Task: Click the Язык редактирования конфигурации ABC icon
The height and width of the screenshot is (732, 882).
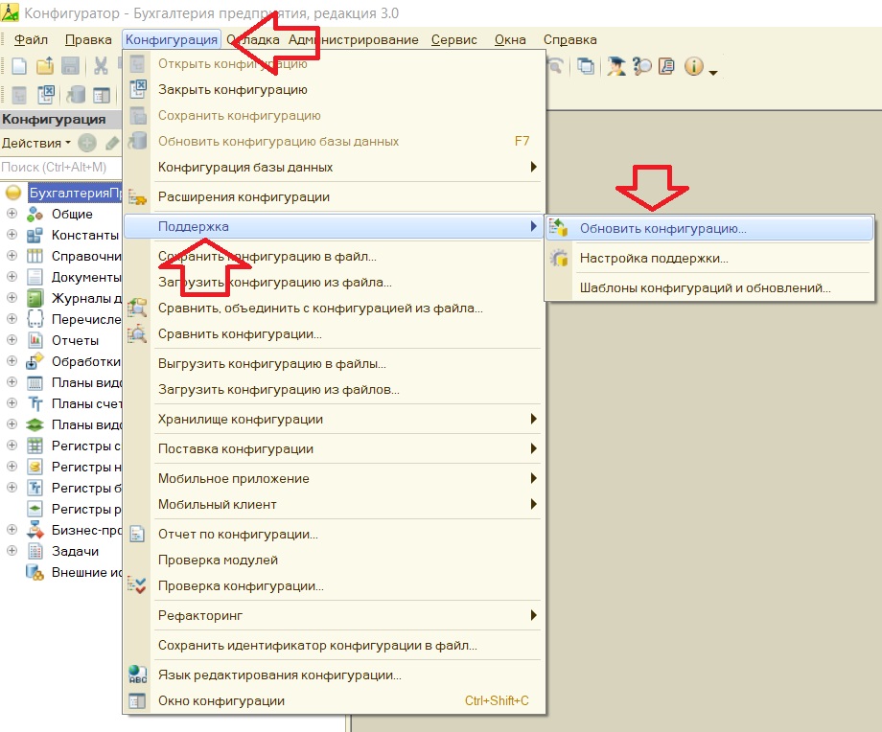Action: 137,675
